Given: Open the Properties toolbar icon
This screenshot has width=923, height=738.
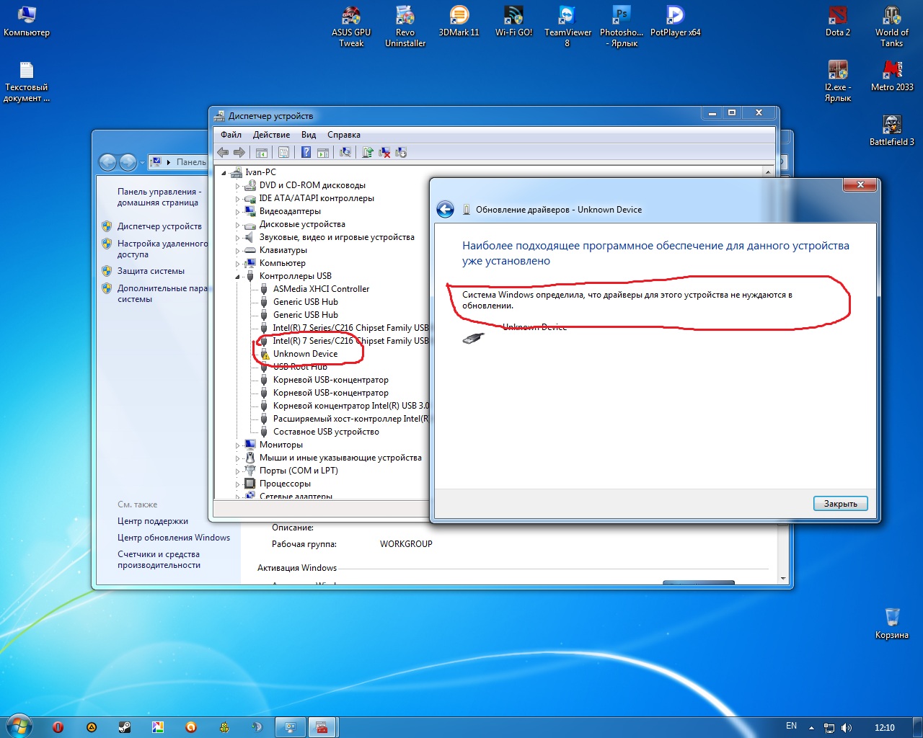Looking at the screenshot, I should [283, 152].
